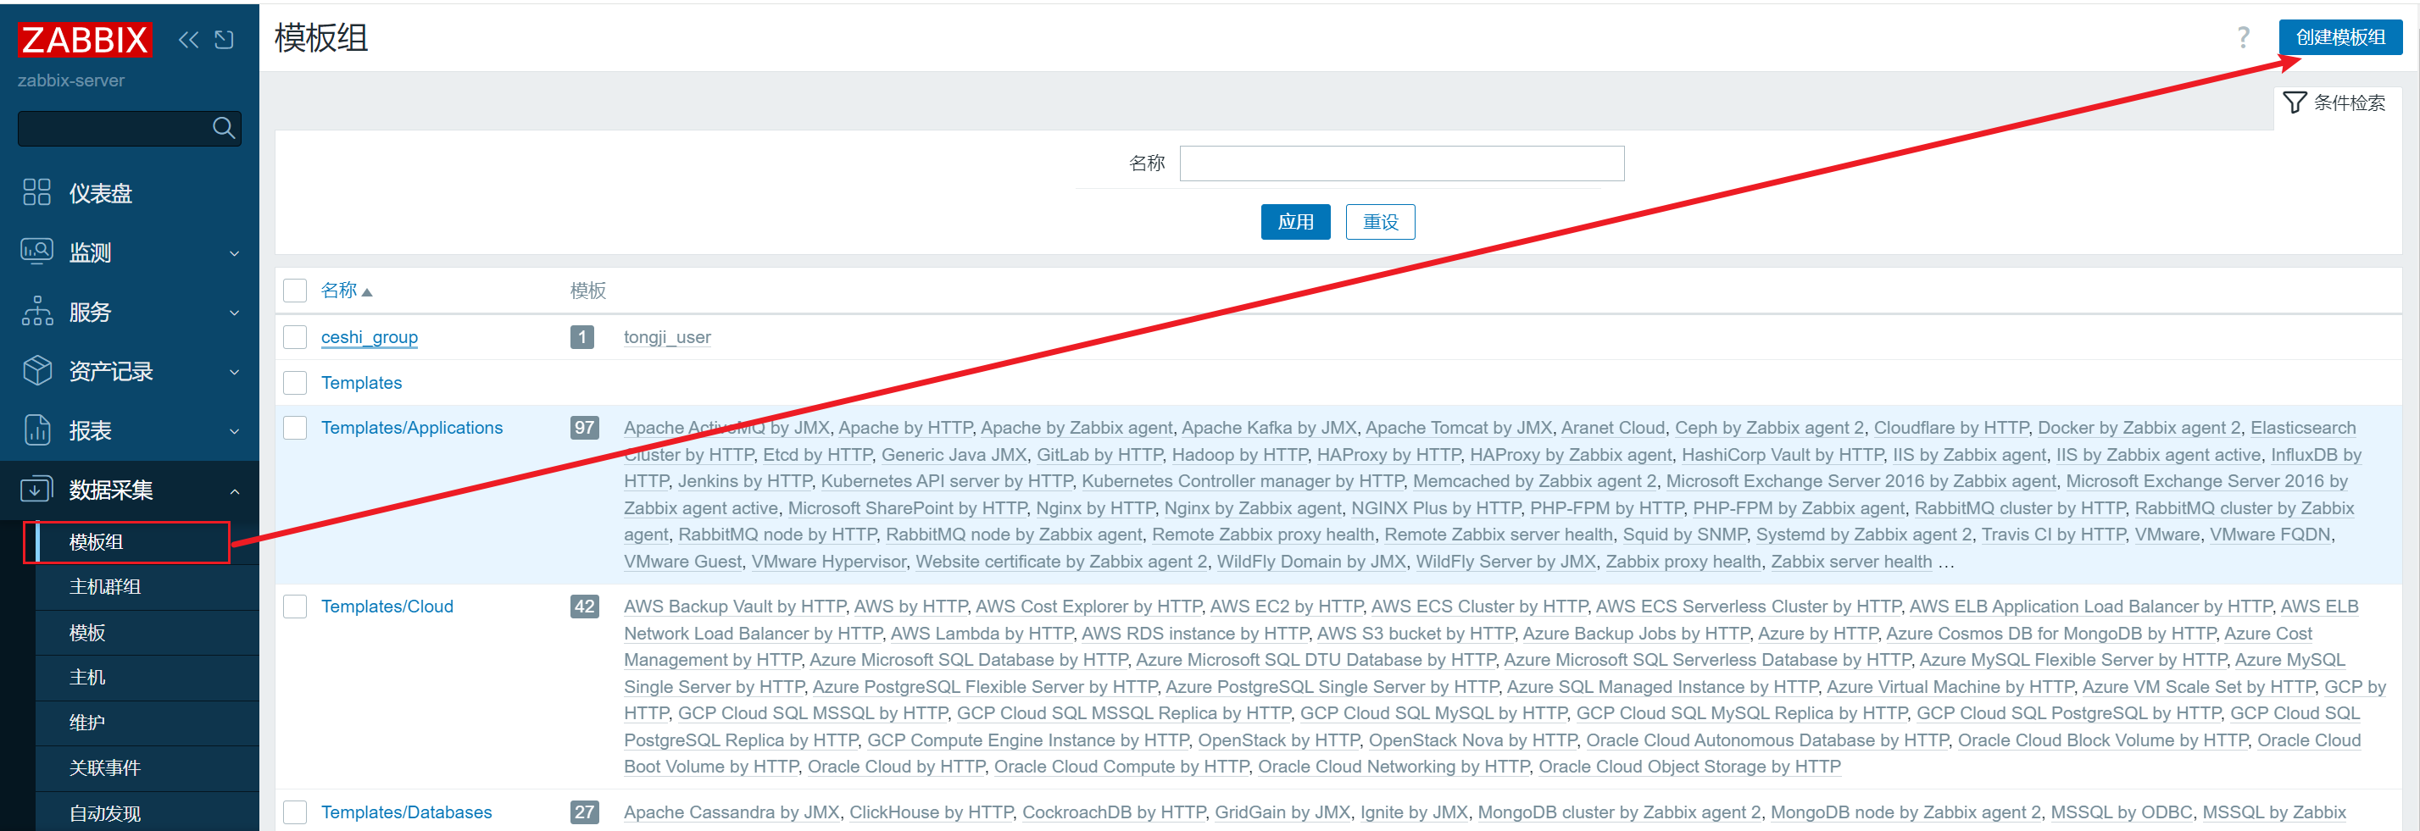Sort by the 名称 column header
The height and width of the screenshot is (831, 2420).
click(x=339, y=291)
